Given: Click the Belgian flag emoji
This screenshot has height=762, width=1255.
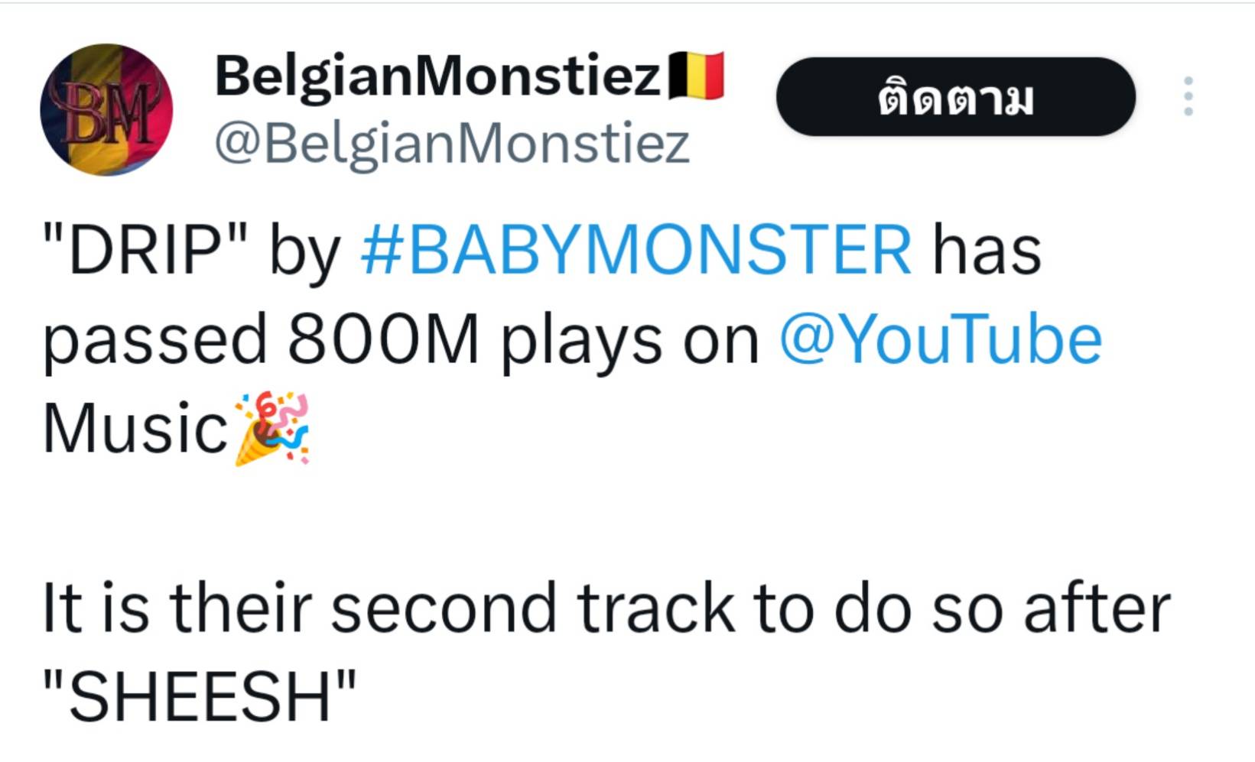Looking at the screenshot, I should click(x=696, y=76).
